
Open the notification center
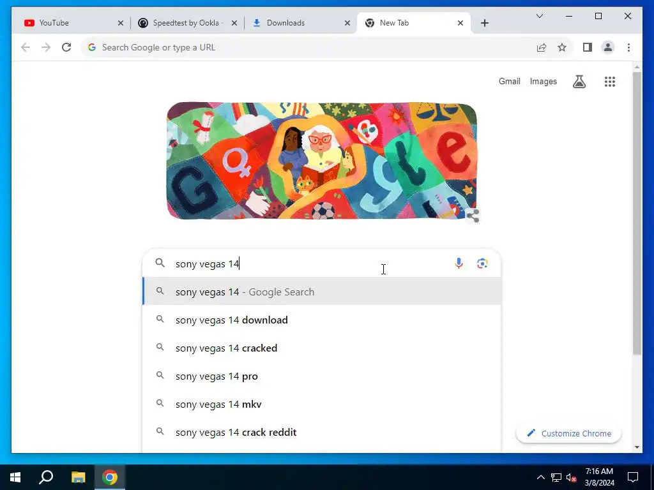633,477
